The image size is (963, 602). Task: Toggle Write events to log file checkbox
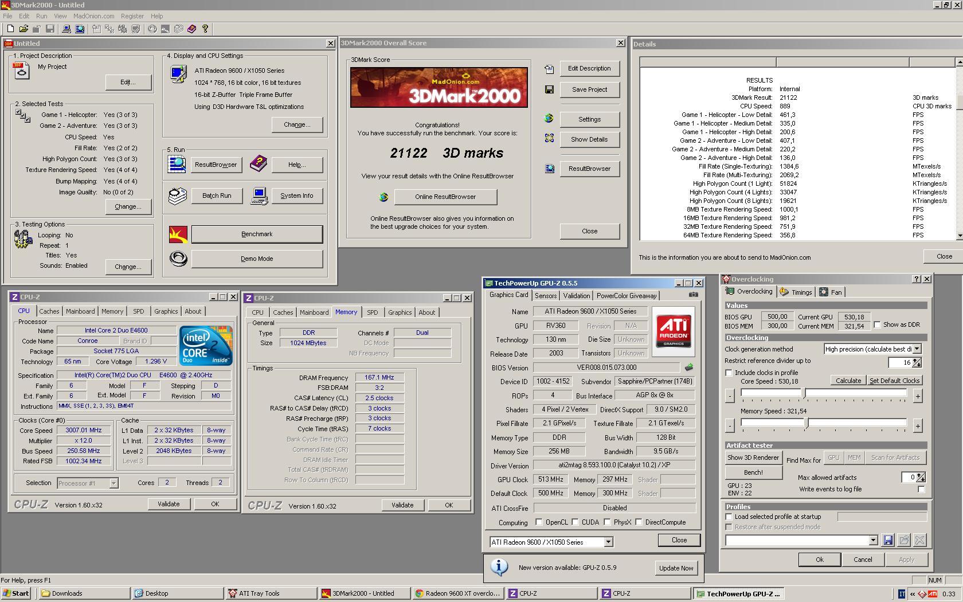click(921, 489)
